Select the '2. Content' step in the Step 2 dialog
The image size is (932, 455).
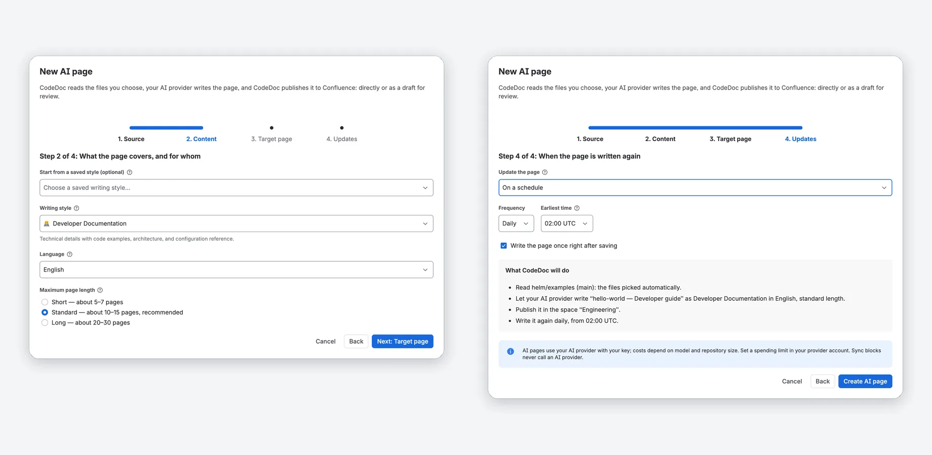[201, 139]
